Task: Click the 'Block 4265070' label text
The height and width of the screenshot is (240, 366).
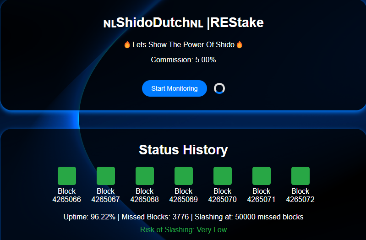Action: coord(223,195)
